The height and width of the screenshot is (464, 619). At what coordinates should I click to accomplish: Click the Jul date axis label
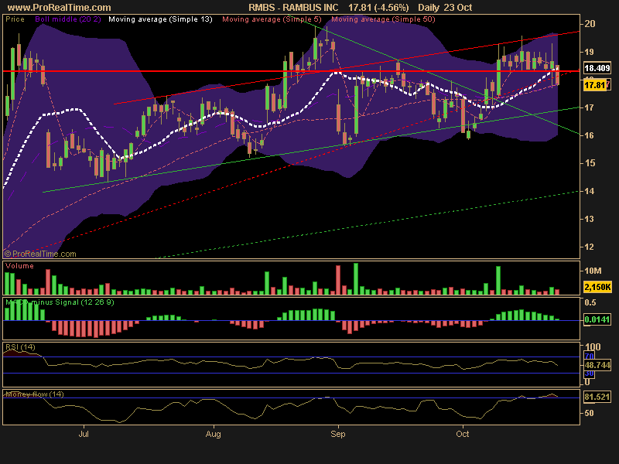(x=84, y=434)
